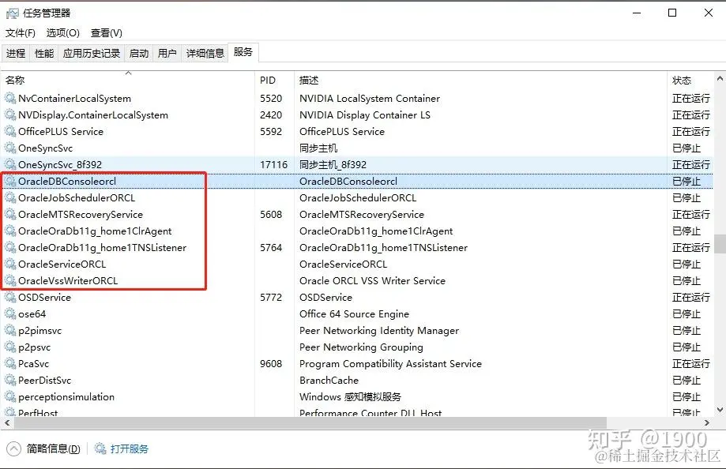The width and height of the screenshot is (726, 469).
Task: Click the vertical scrollbar down arrow
Action: (x=720, y=409)
